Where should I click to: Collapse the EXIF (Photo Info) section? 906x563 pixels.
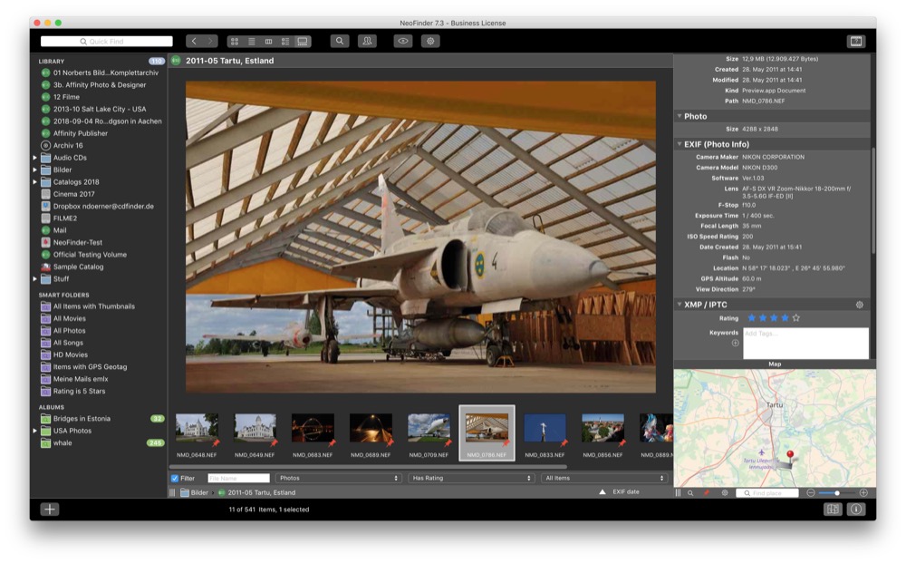click(679, 144)
